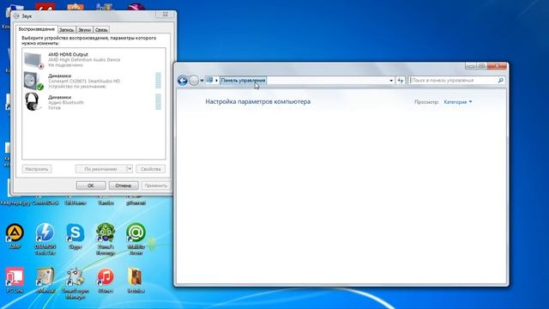Launch iTunes from the desktop

coord(106,277)
